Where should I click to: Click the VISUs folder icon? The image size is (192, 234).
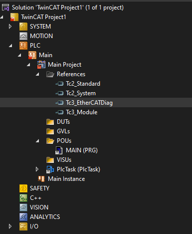tap(50, 160)
